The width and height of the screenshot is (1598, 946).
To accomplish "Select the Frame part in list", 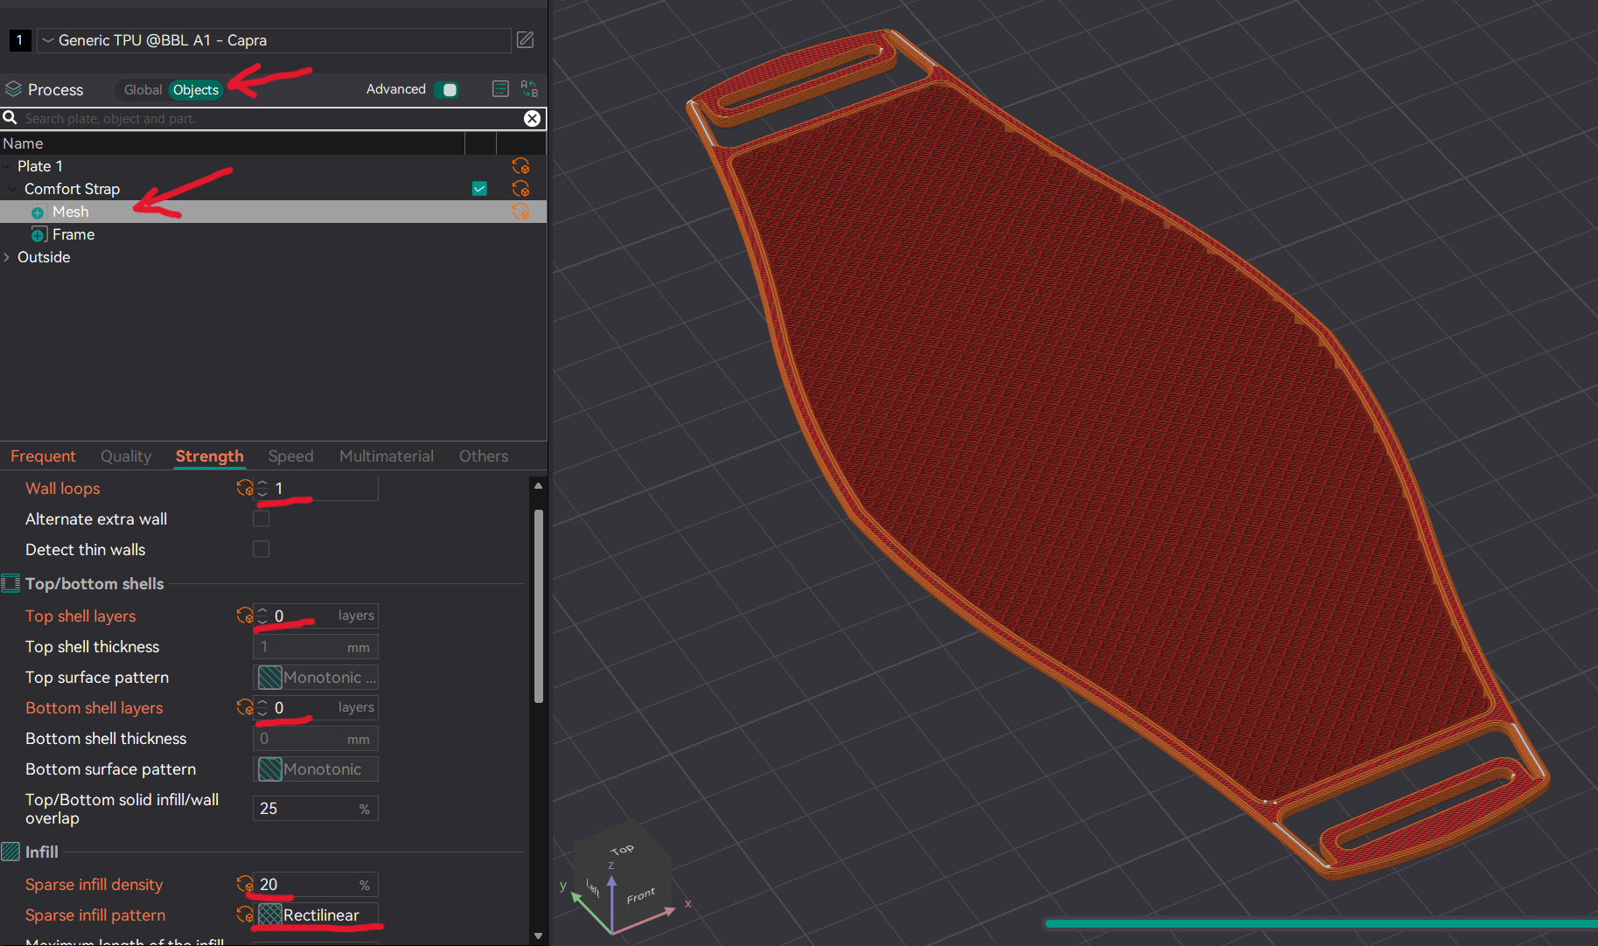I will (x=73, y=234).
